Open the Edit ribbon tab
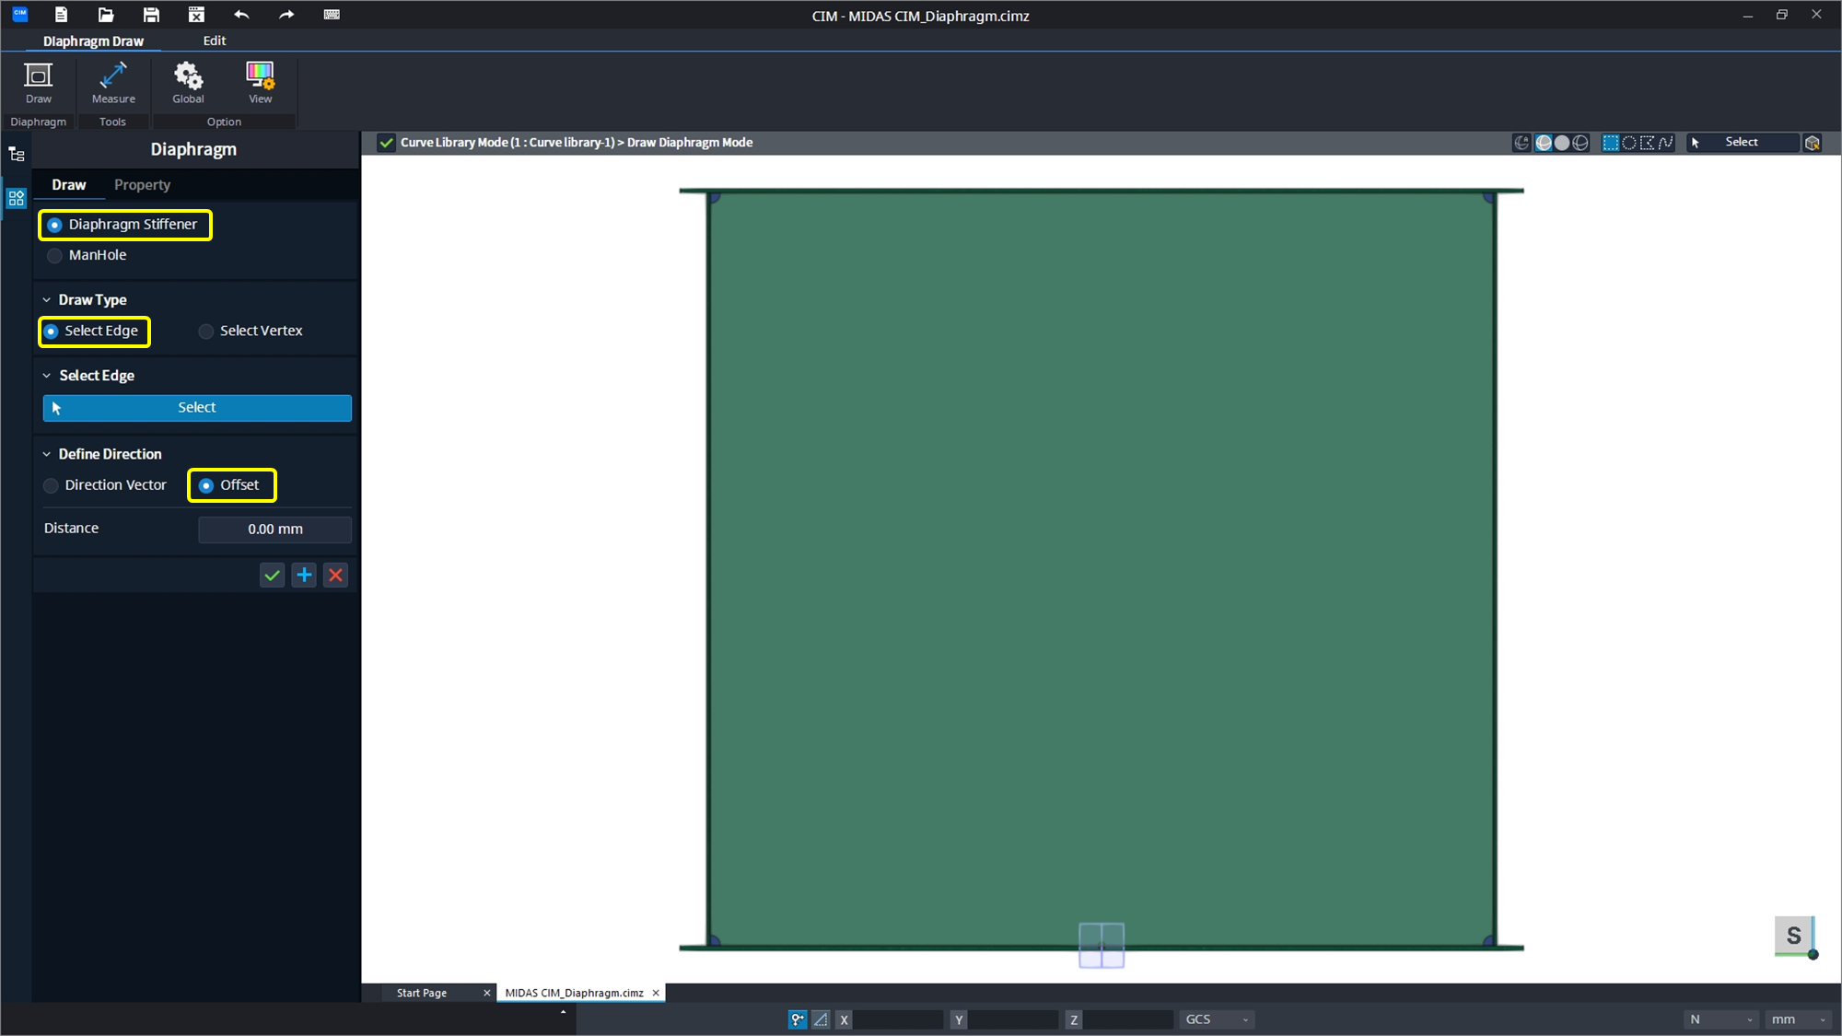1842x1036 pixels. [x=215, y=41]
